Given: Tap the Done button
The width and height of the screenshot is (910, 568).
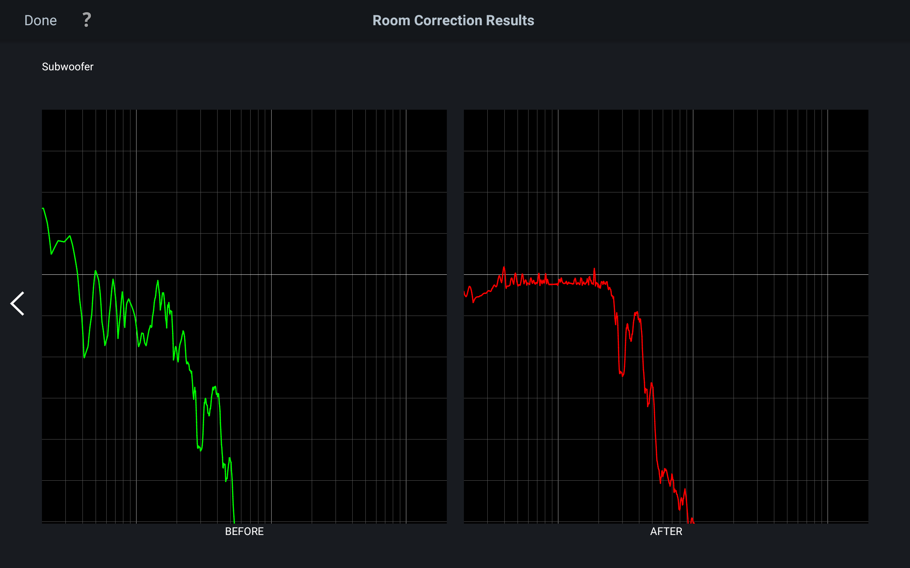Looking at the screenshot, I should [41, 20].
